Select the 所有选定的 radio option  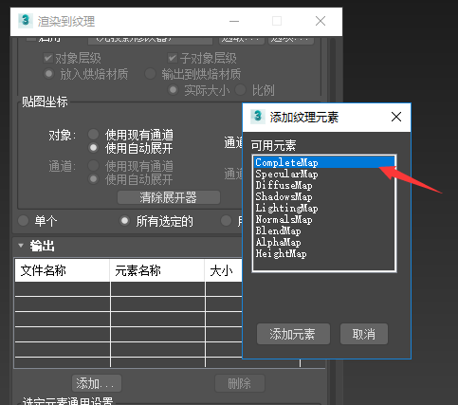(124, 220)
